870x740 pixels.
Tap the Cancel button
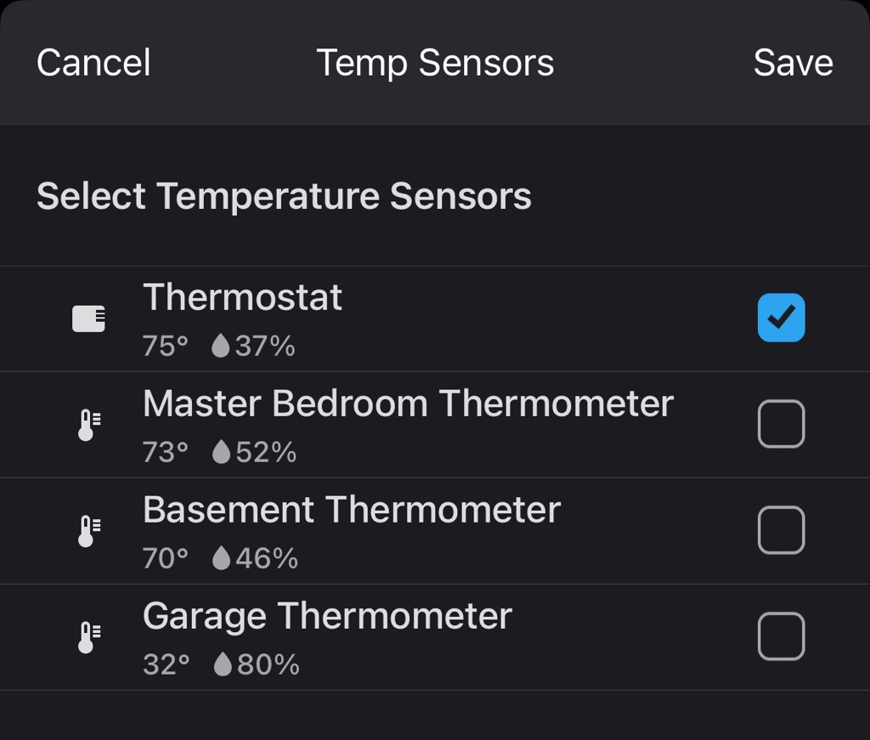pos(93,63)
